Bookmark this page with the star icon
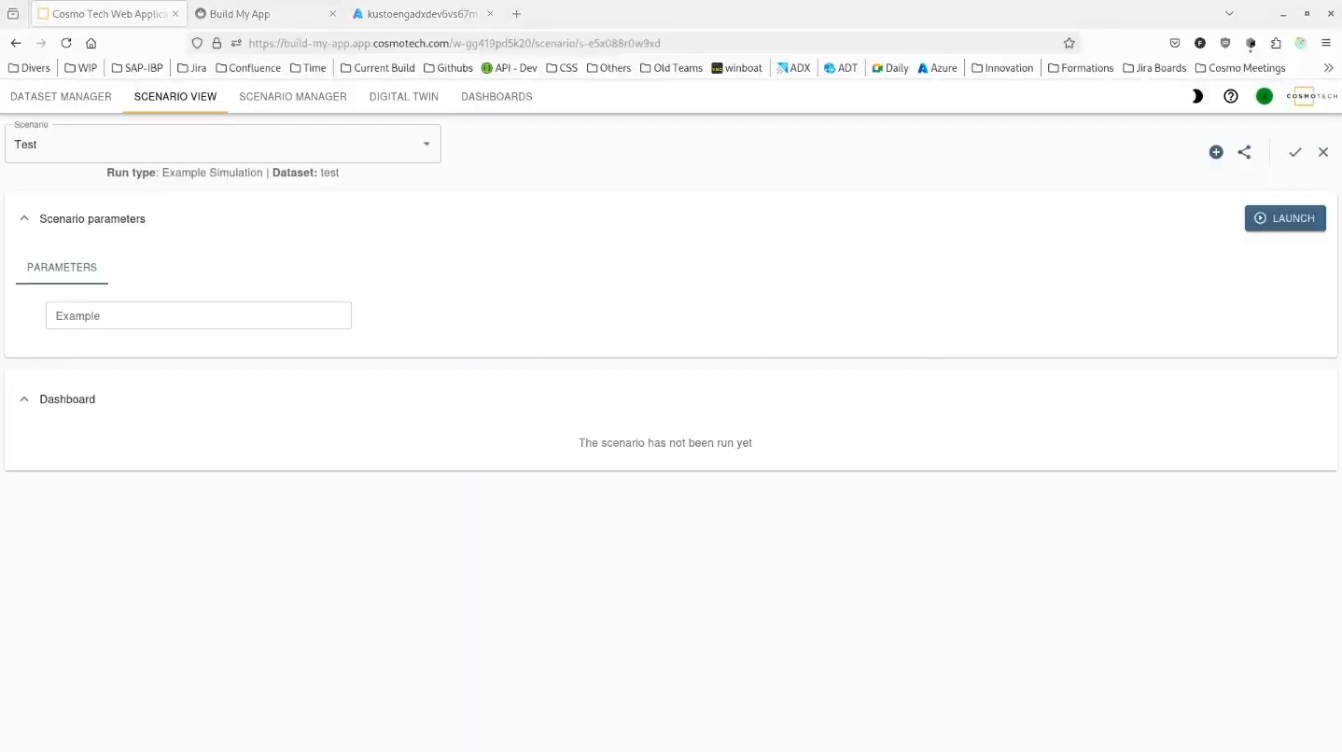Screen dimensions: 1342x752 [1069, 43]
